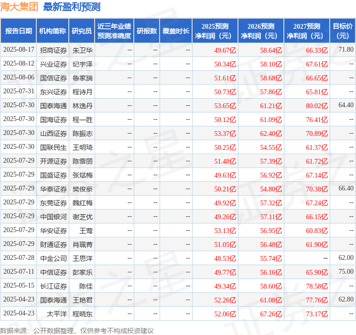The width and height of the screenshot is (356, 335).
Task: Click analyst name 程诗月
Action: click(82, 92)
